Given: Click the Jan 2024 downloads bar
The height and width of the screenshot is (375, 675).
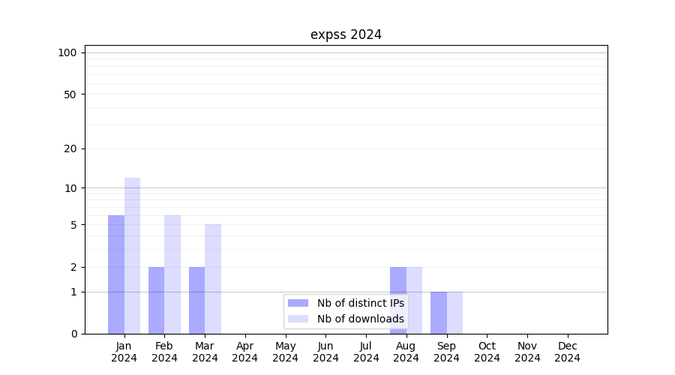Looking at the screenshot, I should tap(133, 256).
